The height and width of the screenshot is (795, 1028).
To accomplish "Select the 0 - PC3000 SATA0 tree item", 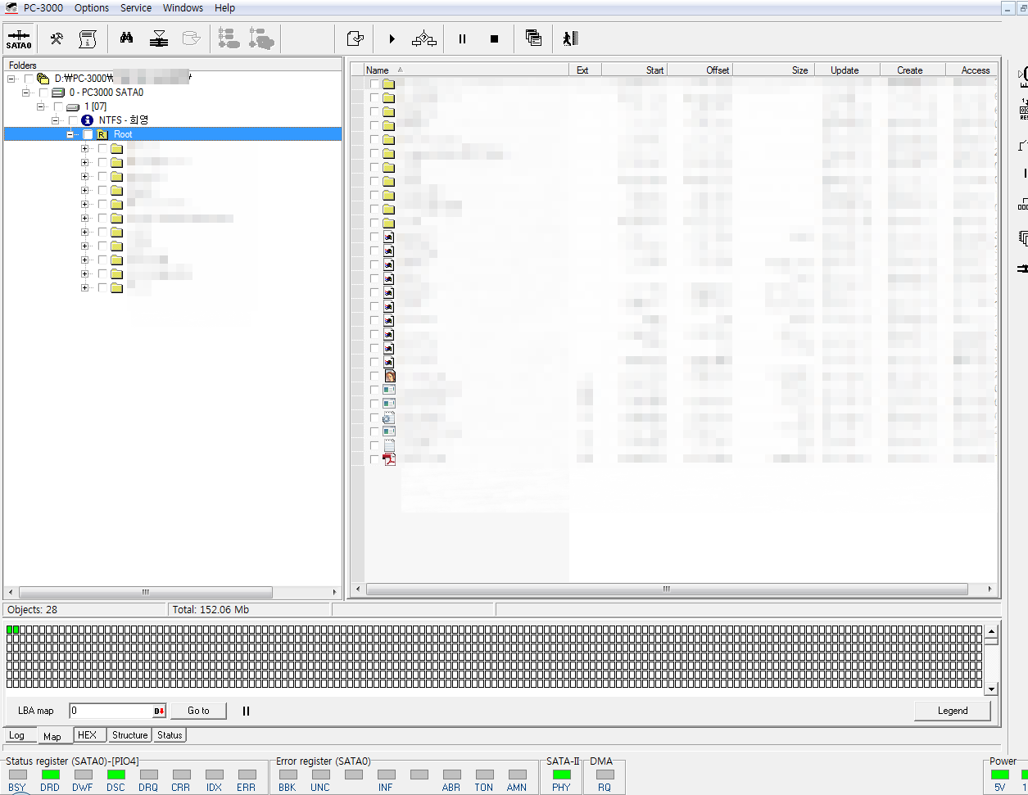I will (106, 93).
